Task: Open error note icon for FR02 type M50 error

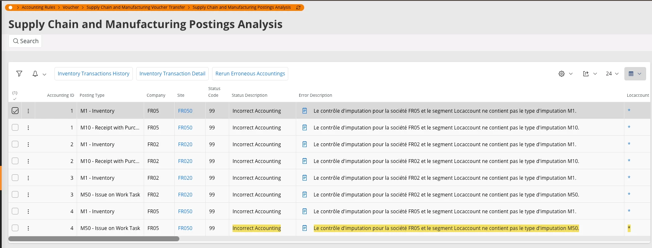Action: [x=305, y=195]
